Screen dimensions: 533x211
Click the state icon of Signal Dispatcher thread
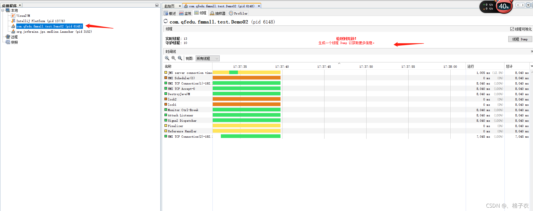pyautogui.click(x=166, y=120)
